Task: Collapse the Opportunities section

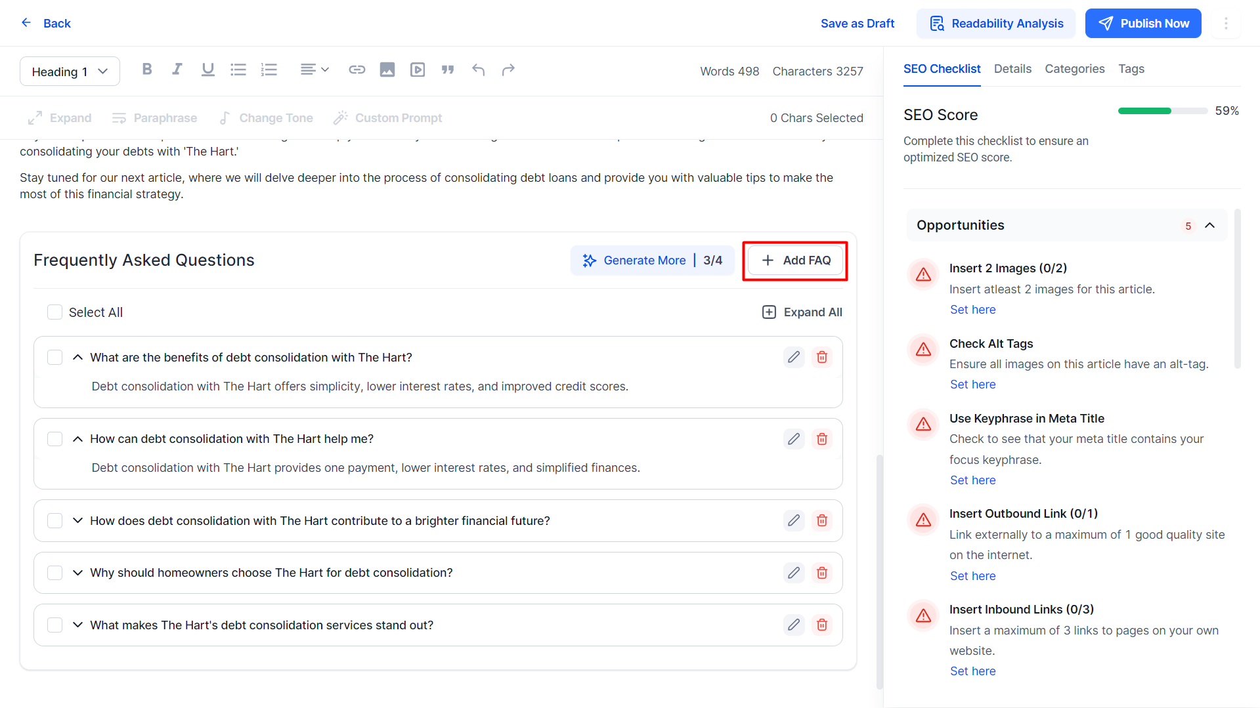Action: [1210, 225]
